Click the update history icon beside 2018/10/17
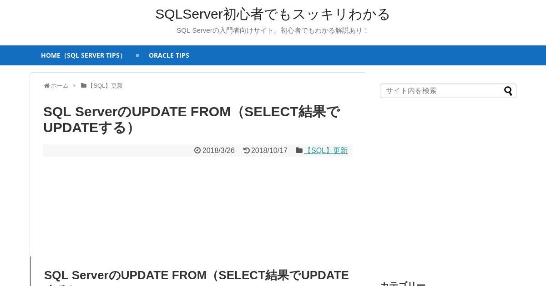The image size is (546, 286). point(247,150)
